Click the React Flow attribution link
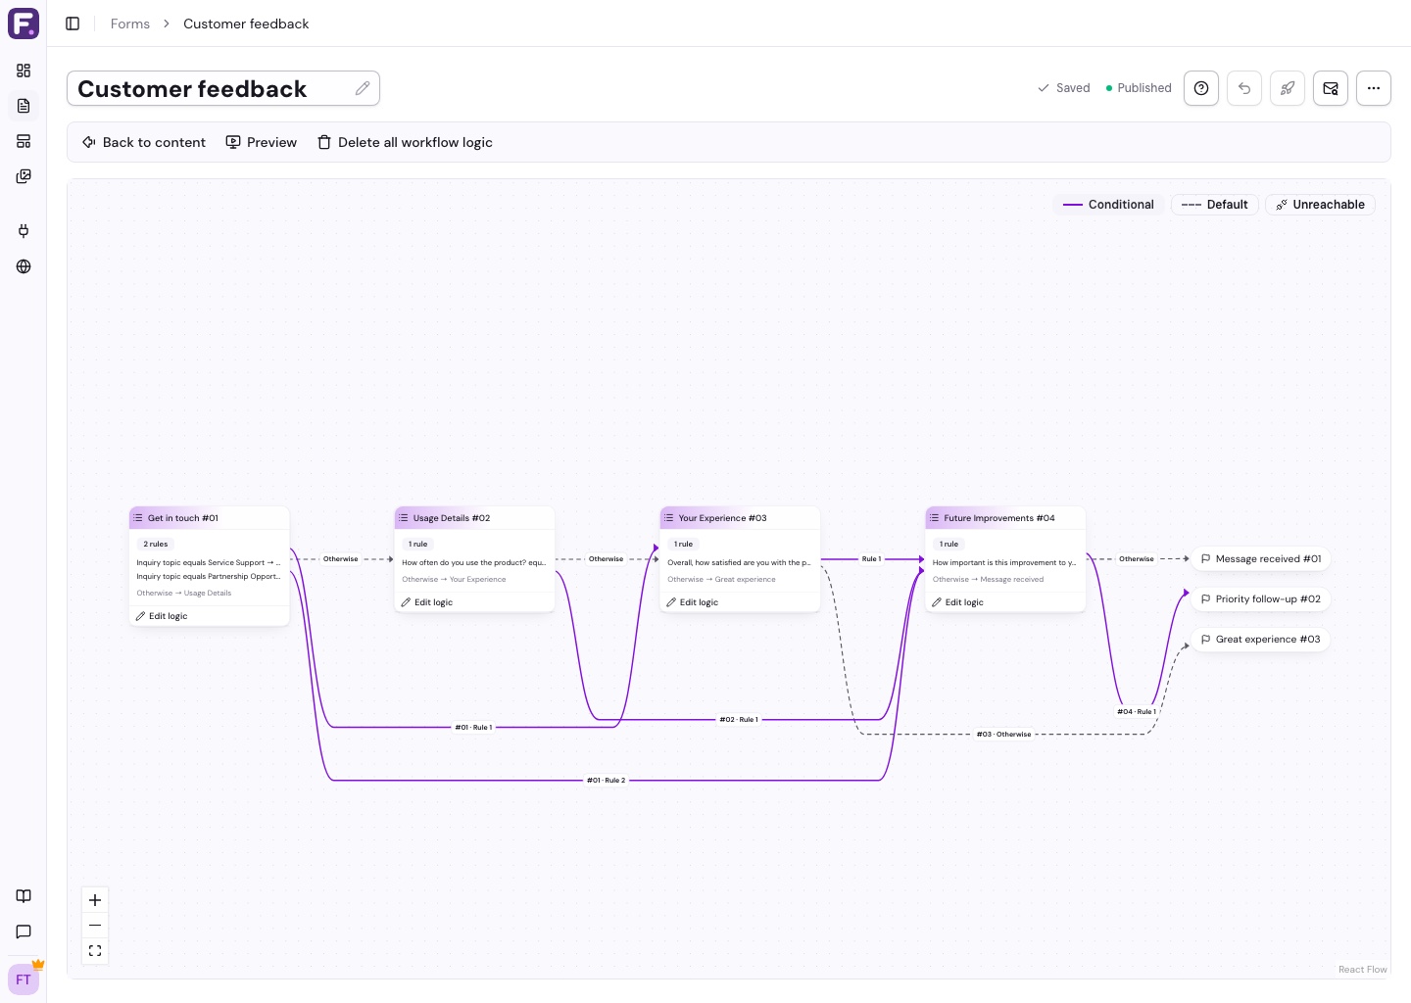The width and height of the screenshot is (1411, 1003). 1363,970
